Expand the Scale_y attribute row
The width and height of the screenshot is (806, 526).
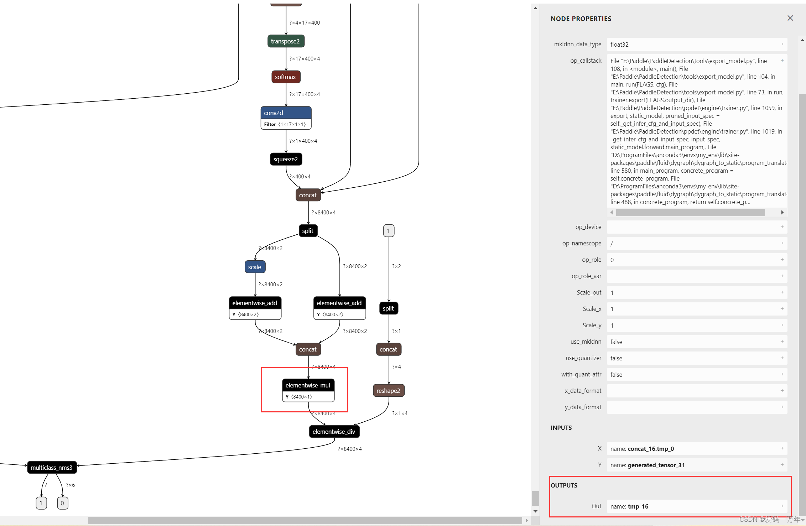pos(782,325)
